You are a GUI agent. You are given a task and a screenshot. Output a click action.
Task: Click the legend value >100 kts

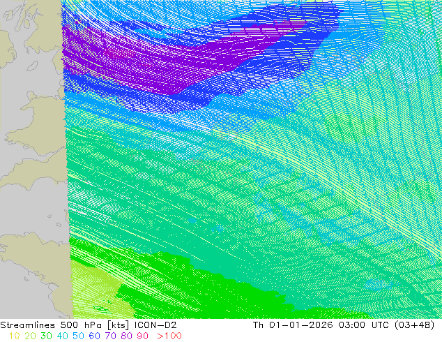click(169, 336)
